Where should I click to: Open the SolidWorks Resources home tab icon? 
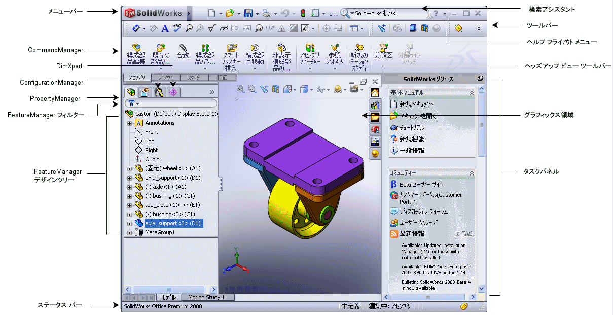[x=375, y=93]
